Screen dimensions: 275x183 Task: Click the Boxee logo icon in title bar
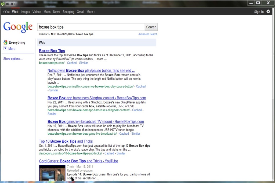click(3, 4)
